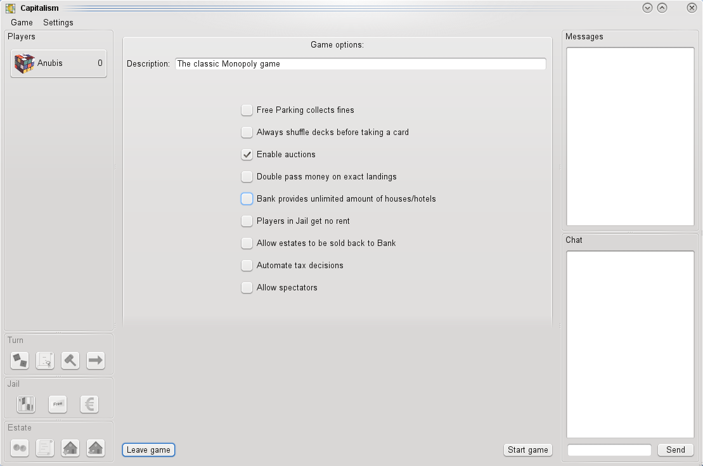Click the euro pay icon in Jail
The image size is (703, 466).
(89, 404)
